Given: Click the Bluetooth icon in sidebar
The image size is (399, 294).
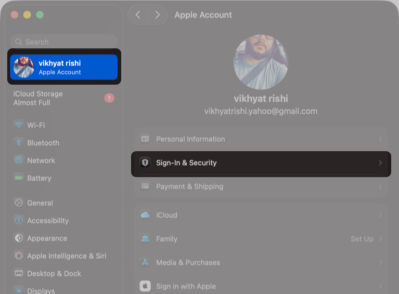Looking at the screenshot, I should tap(19, 143).
